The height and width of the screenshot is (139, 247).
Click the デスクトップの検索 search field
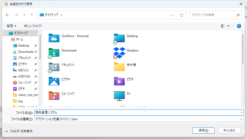point(213,15)
